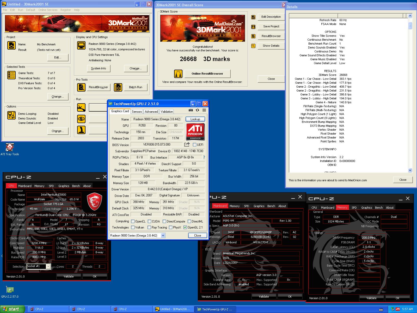Click the Change button under Selected Tests
The height and width of the screenshot is (313, 417).
pos(58,97)
